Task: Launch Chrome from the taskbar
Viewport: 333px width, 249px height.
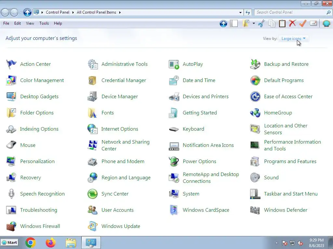Action: click(30, 243)
